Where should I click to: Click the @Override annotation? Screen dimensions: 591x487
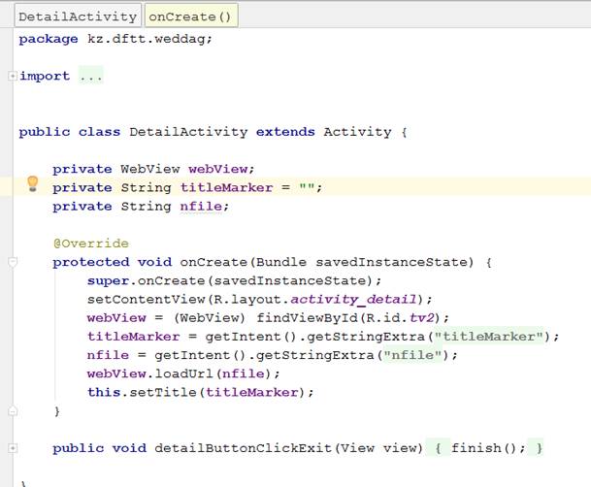click(91, 243)
